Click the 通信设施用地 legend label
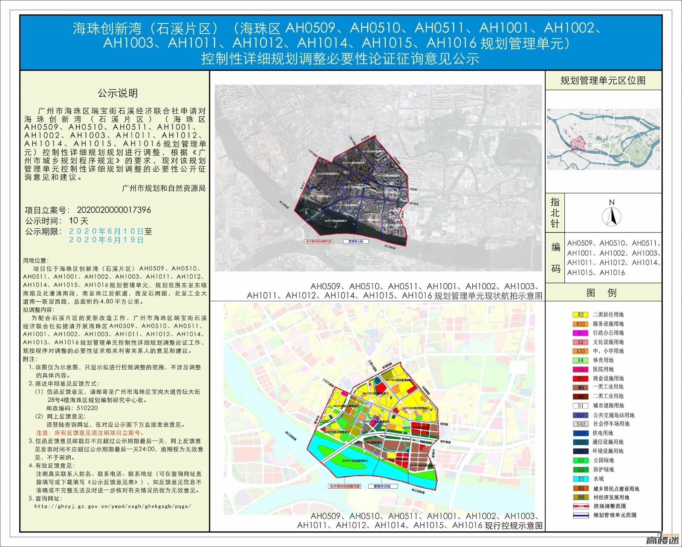The image size is (682, 547). coord(608,442)
